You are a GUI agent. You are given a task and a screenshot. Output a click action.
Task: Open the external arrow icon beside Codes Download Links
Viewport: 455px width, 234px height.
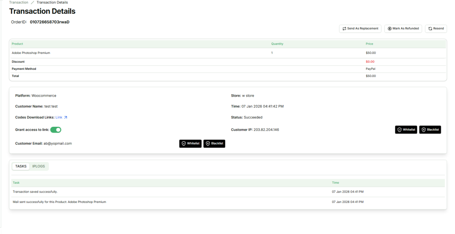pos(66,117)
